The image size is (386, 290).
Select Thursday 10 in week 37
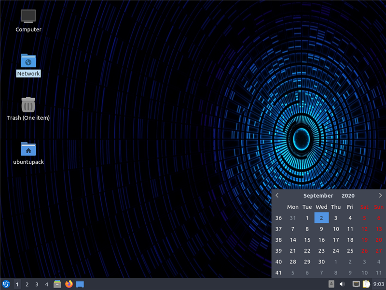[x=336, y=229]
